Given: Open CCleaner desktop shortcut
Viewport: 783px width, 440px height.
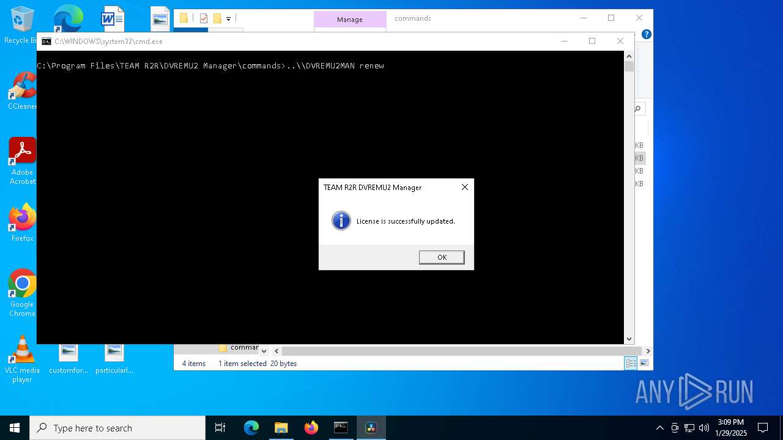Looking at the screenshot, I should (22, 92).
